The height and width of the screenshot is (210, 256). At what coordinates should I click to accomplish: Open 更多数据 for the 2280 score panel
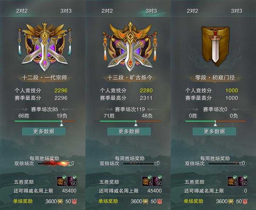pyautogui.click(x=129, y=131)
